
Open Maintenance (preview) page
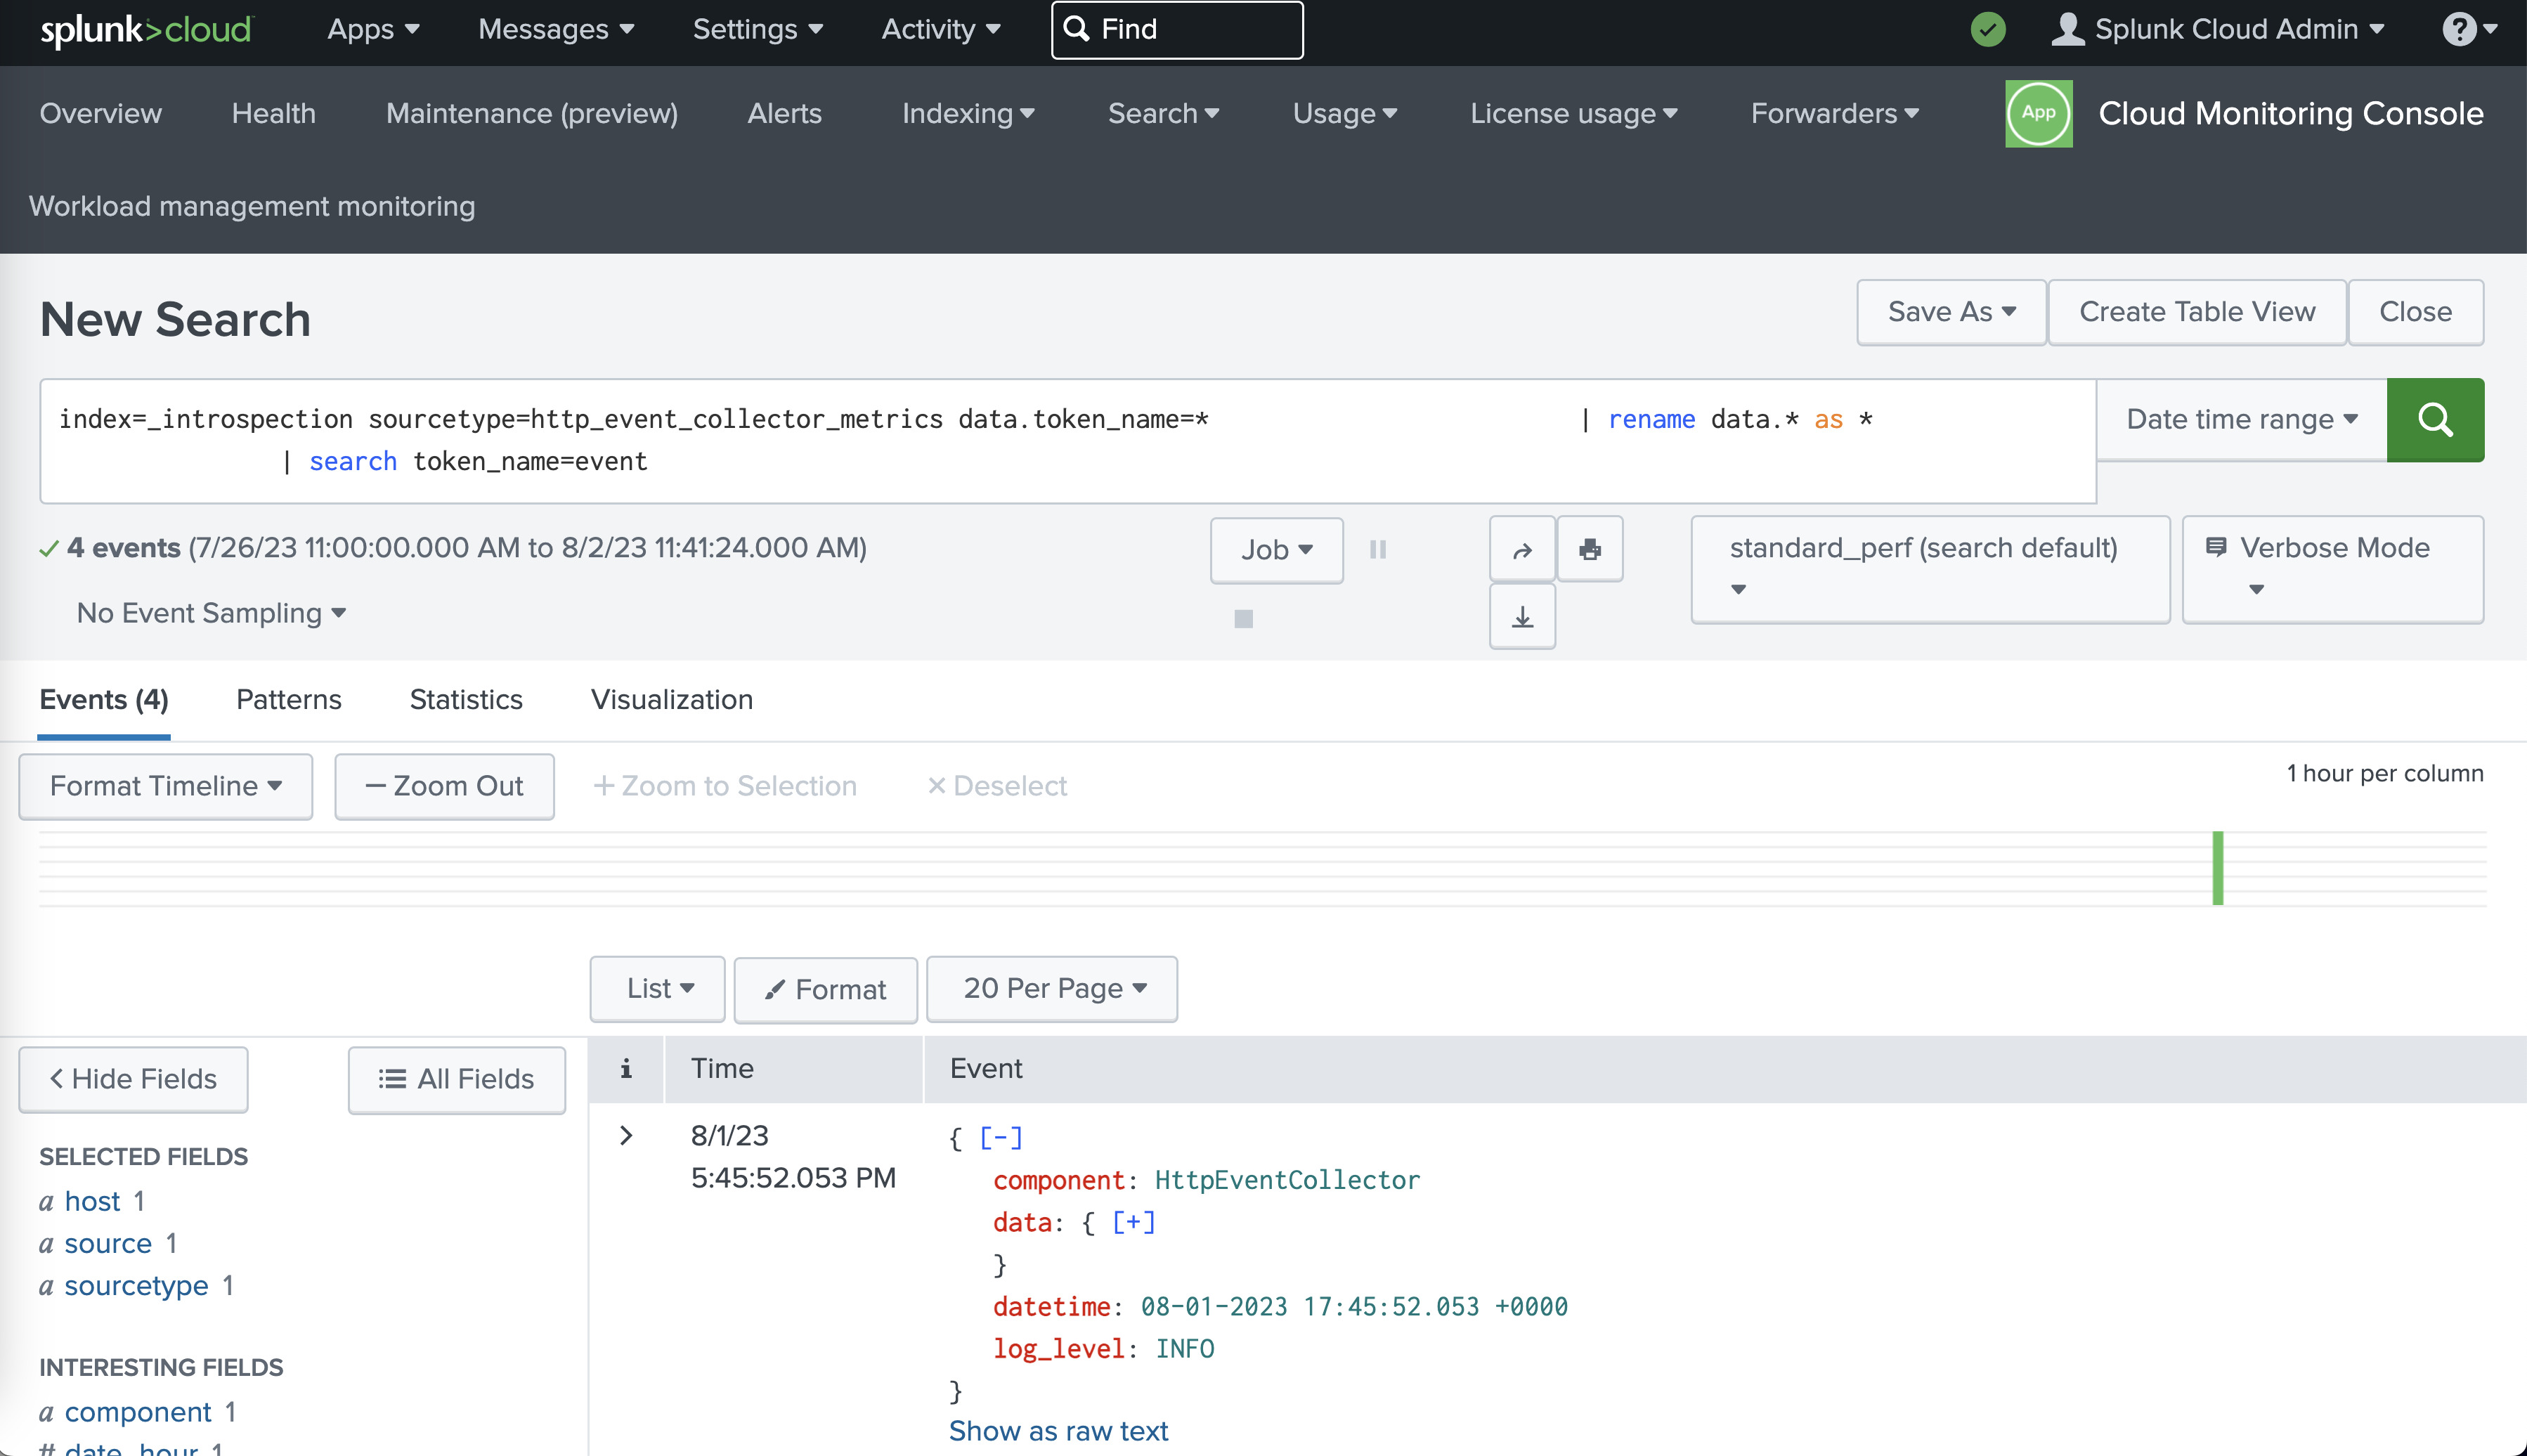coord(532,113)
